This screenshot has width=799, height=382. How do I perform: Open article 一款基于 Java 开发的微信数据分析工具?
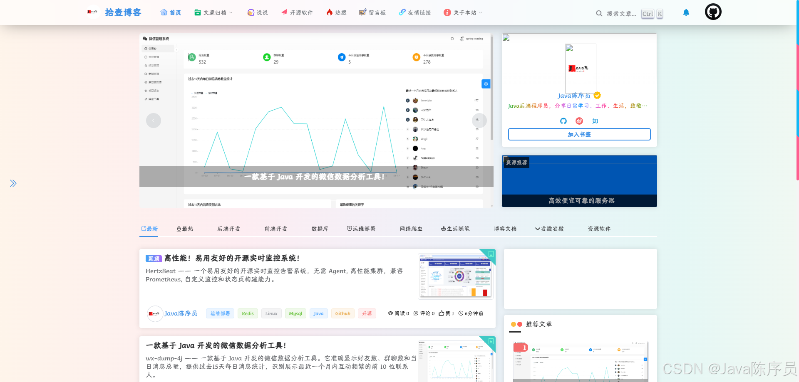coord(216,345)
